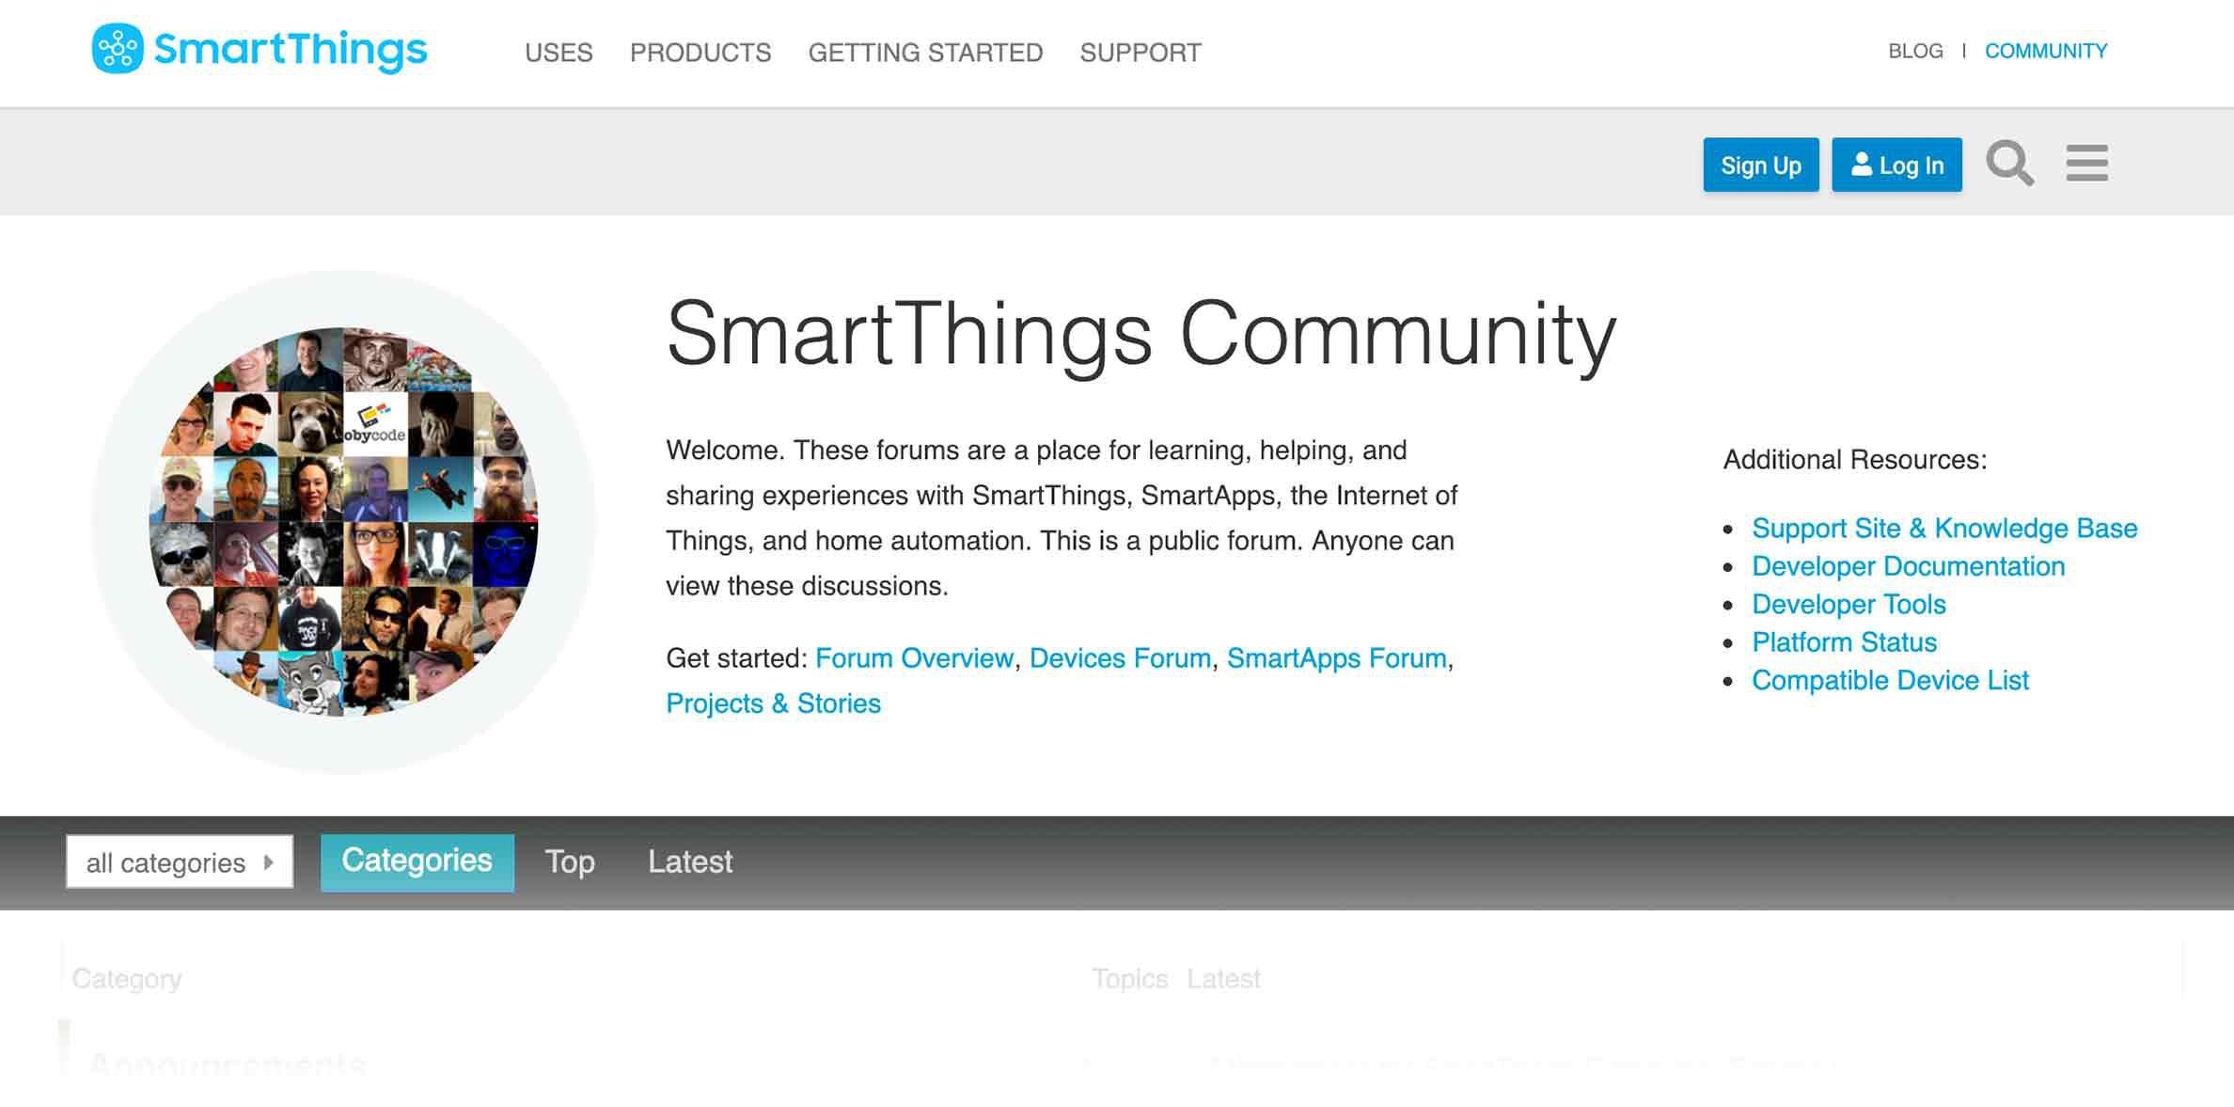2234x1107 pixels.
Task: Visit the BLOG link
Action: (1915, 52)
